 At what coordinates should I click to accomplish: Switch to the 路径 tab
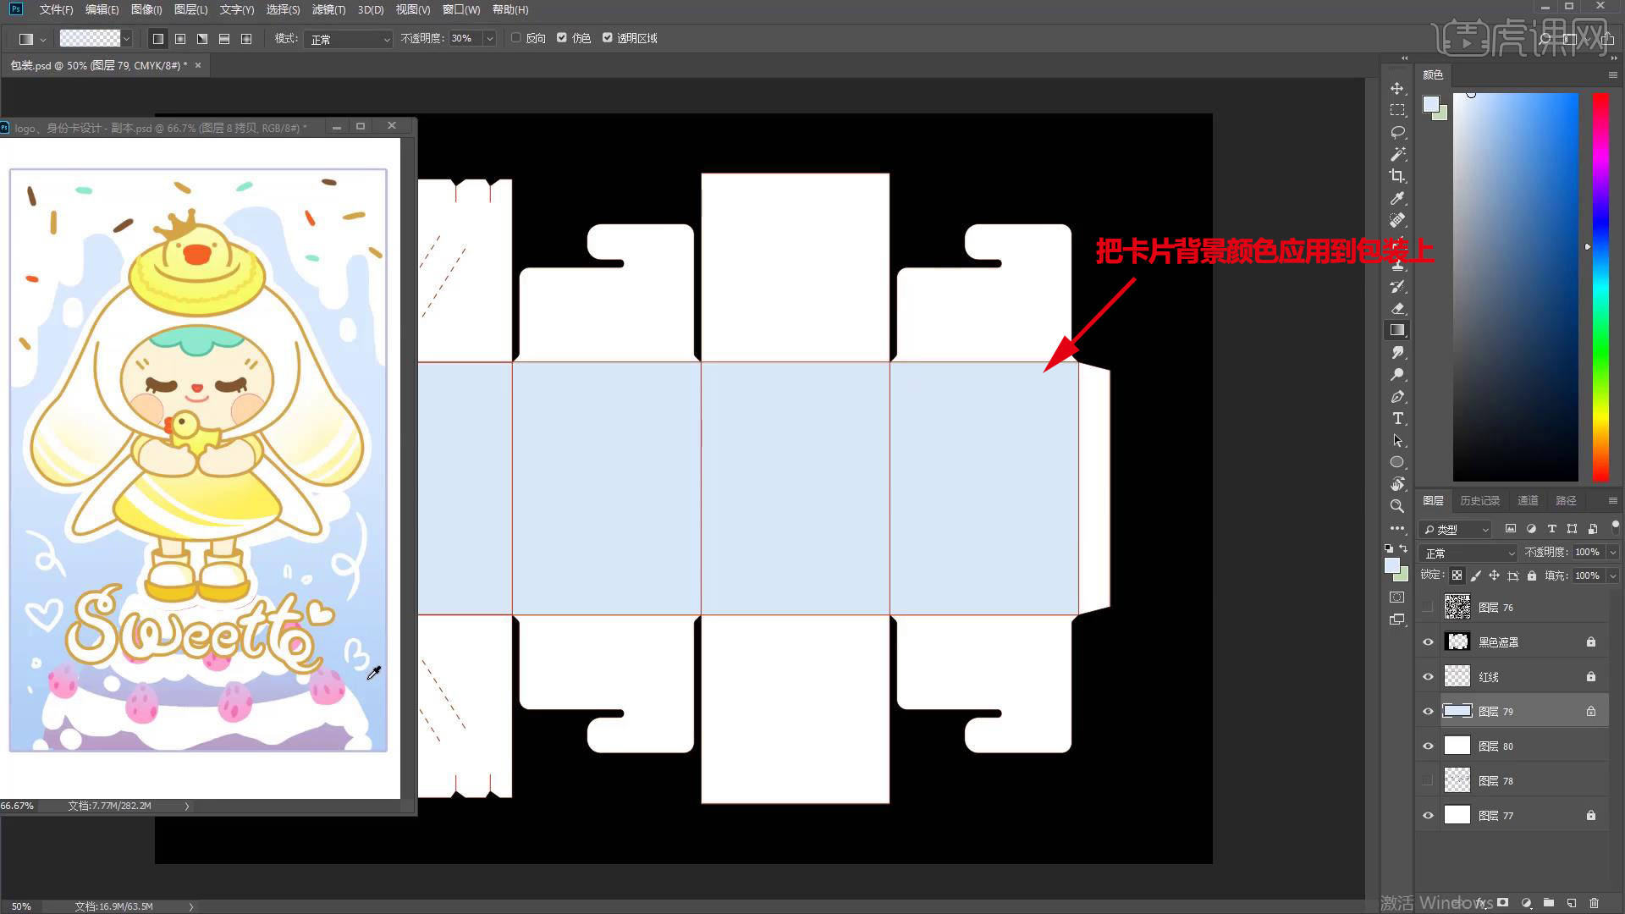tap(1566, 501)
